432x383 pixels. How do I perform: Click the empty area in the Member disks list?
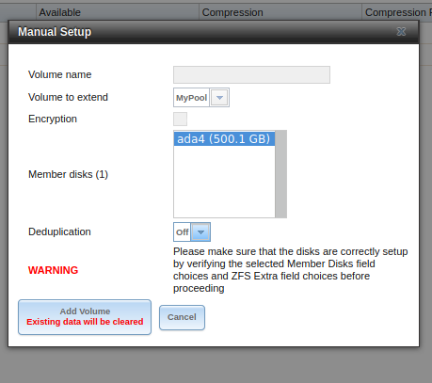click(x=224, y=182)
